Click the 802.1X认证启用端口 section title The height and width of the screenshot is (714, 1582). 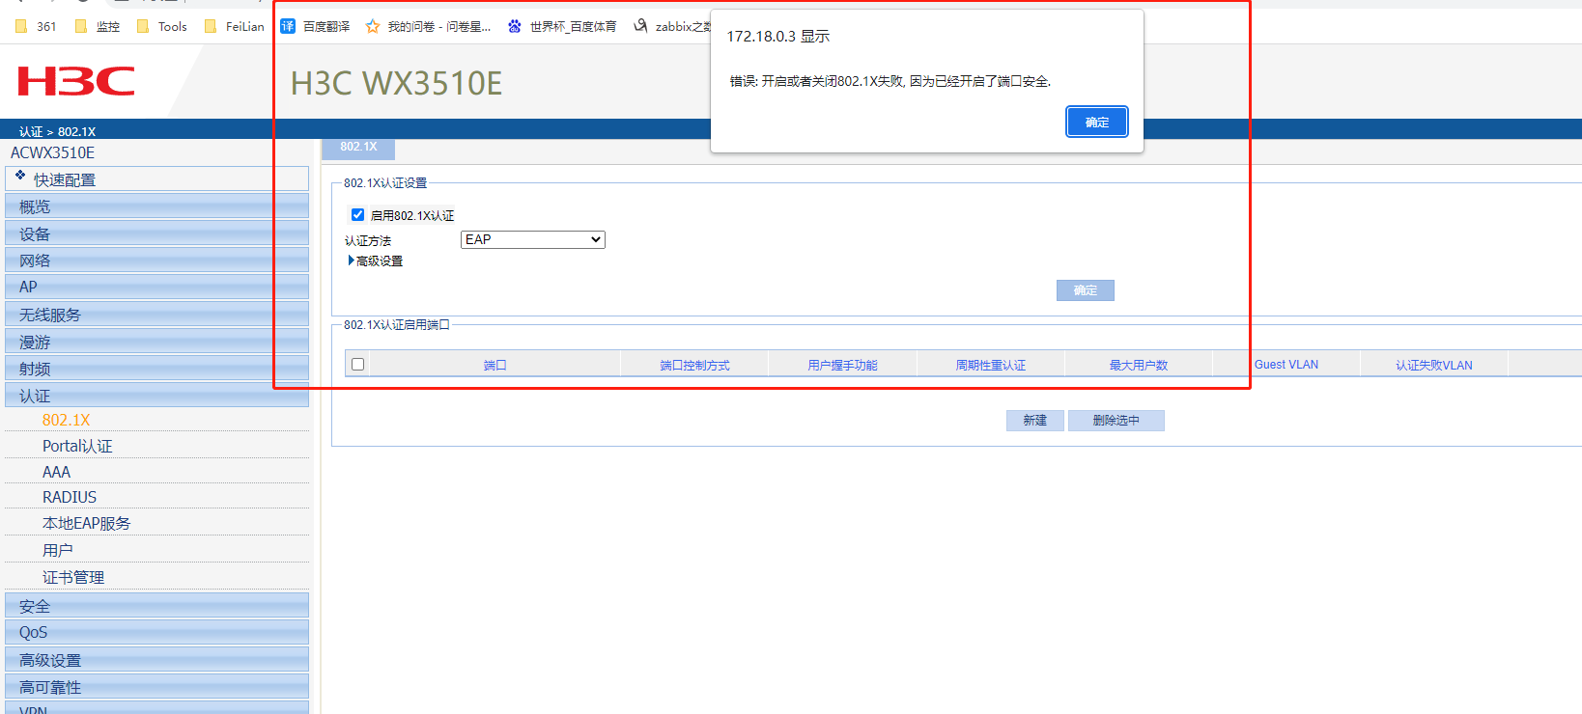click(397, 325)
